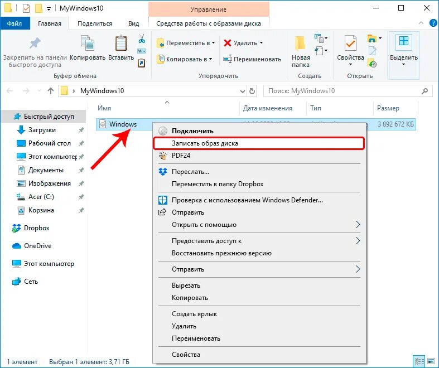The height and width of the screenshot is (368, 439).
Task: Switch to large icons view in status bar
Action: [x=431, y=361]
